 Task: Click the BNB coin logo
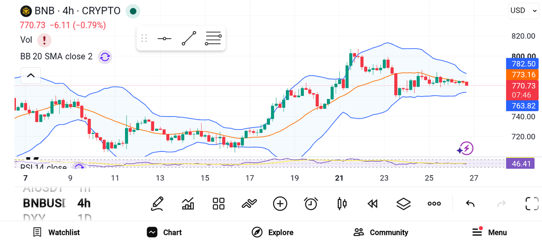(x=26, y=11)
